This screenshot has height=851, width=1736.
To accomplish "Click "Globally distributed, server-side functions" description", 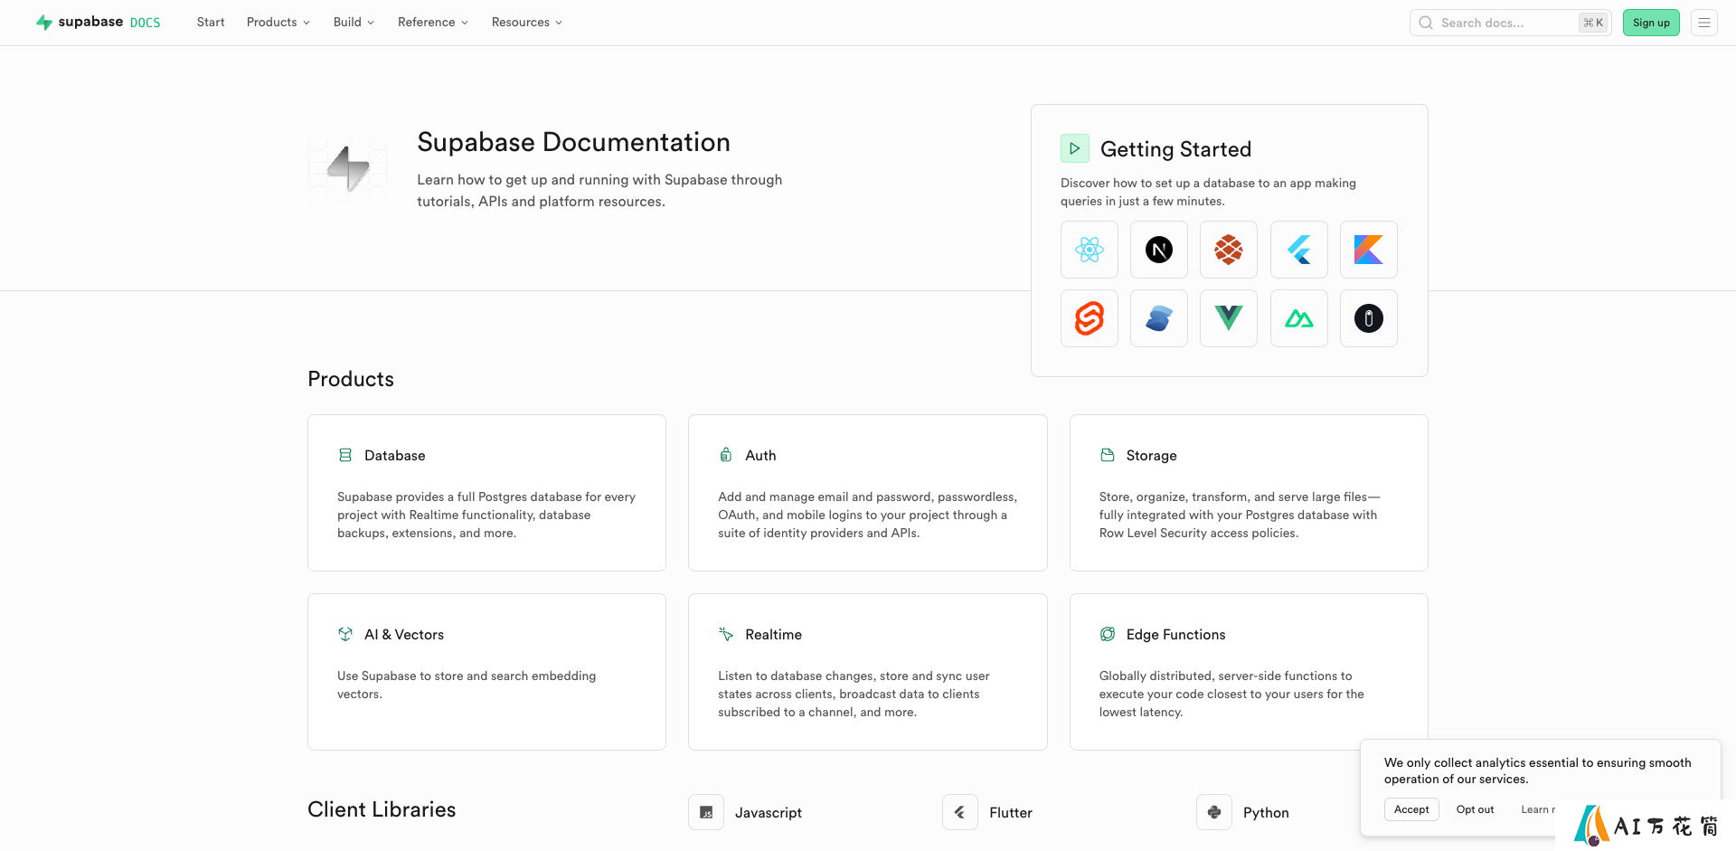I will pos(1231,694).
